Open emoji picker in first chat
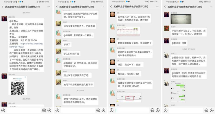 coord(44,110)
